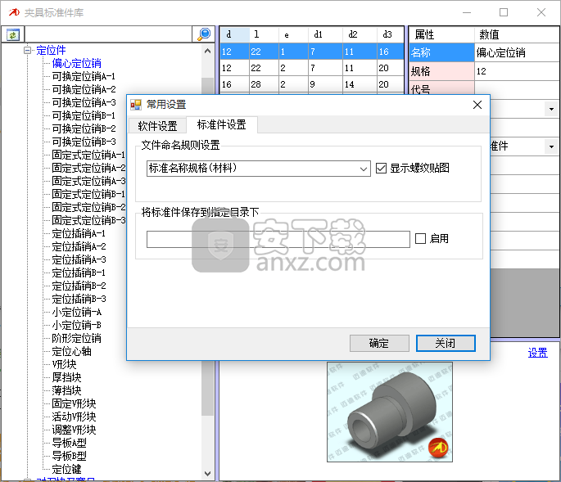Click the tree scrollbar up arrow
The height and width of the screenshot is (482, 561).
(x=207, y=51)
